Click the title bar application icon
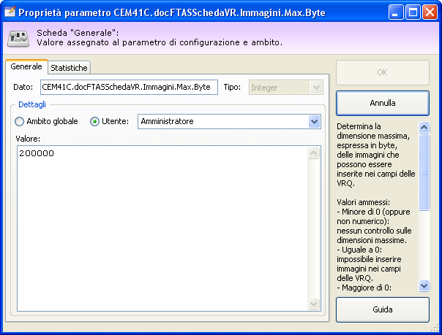Screen dimensions: 442x335 pos(10,12)
